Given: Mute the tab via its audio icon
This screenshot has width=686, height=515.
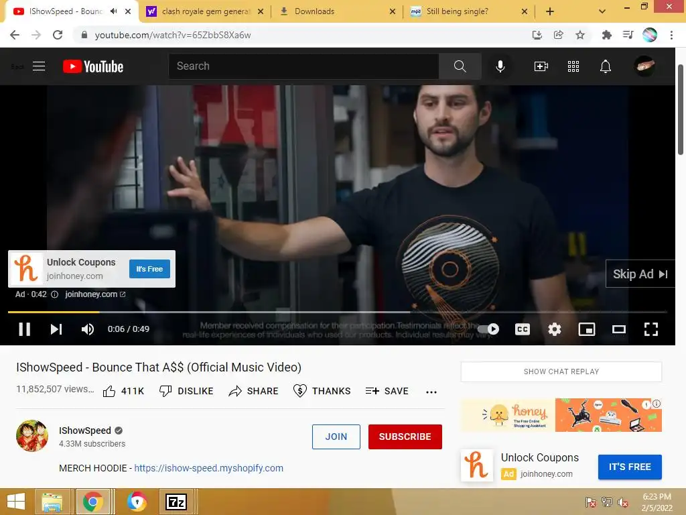Looking at the screenshot, I should (114, 11).
